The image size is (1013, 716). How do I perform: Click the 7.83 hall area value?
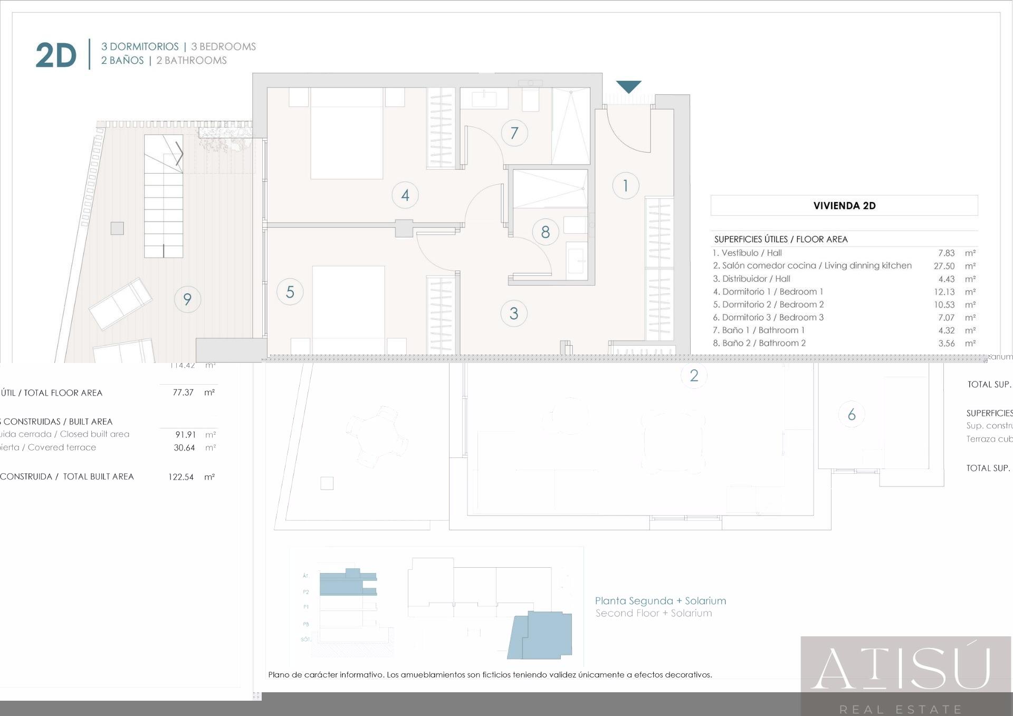point(947,253)
